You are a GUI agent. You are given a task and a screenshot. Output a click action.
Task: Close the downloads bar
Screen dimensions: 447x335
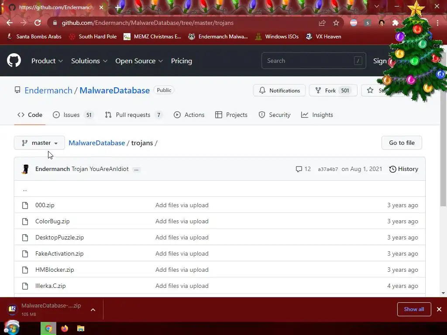(439, 309)
